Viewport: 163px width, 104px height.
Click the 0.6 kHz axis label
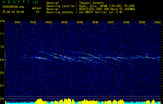[2, 99]
